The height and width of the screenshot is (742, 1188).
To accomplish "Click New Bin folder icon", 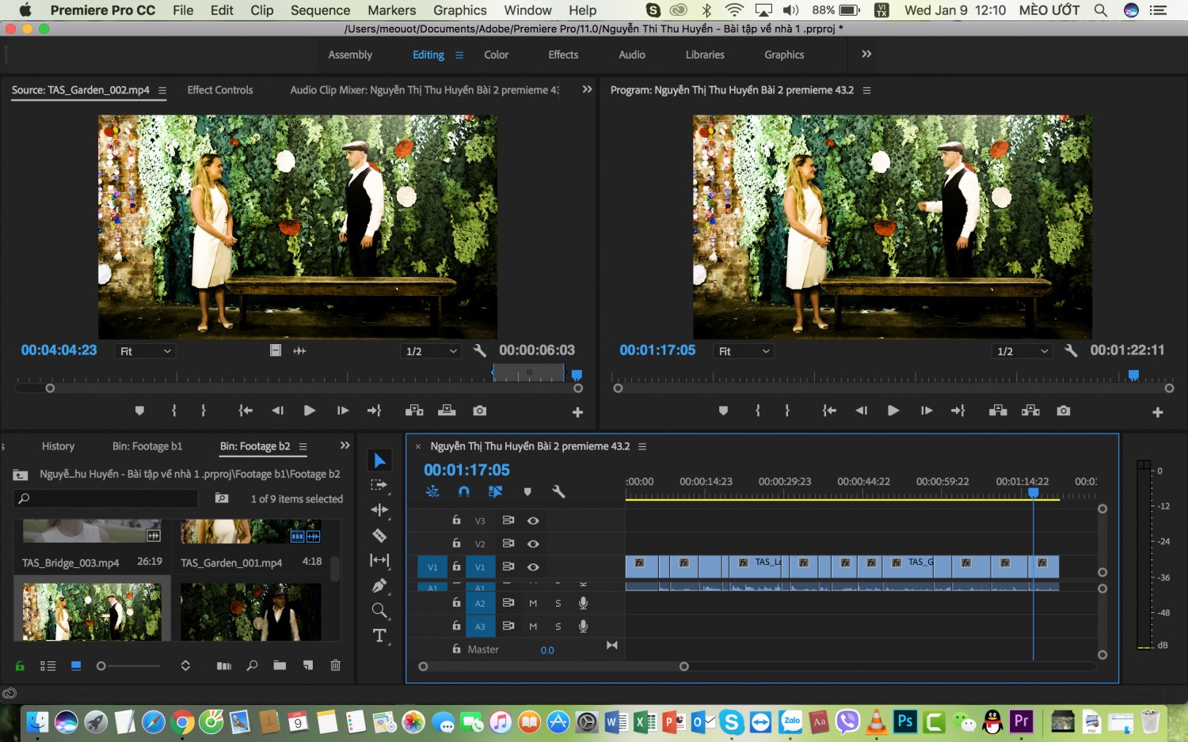I will 280,665.
